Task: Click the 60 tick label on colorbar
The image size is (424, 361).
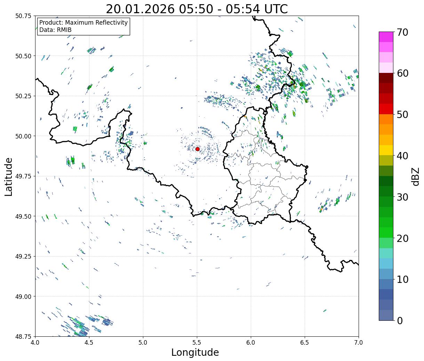Action: [x=402, y=73]
